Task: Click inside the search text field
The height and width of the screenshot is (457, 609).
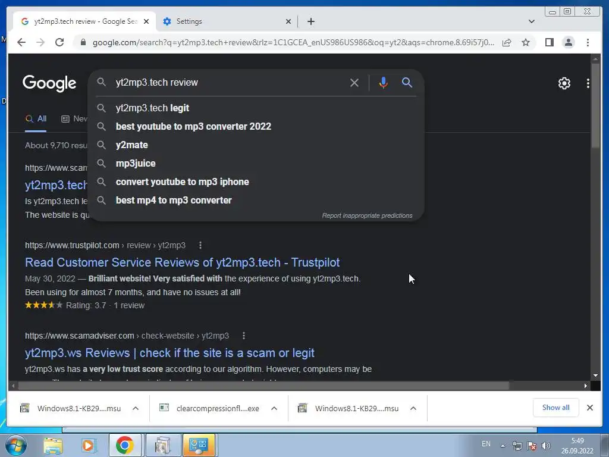Action: tap(229, 82)
